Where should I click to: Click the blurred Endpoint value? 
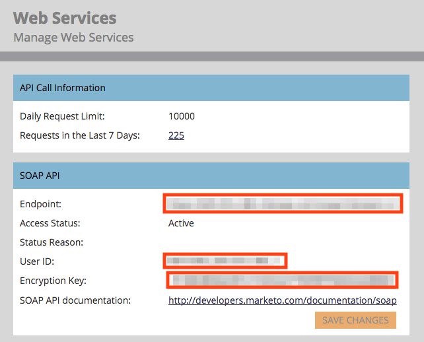click(x=283, y=203)
